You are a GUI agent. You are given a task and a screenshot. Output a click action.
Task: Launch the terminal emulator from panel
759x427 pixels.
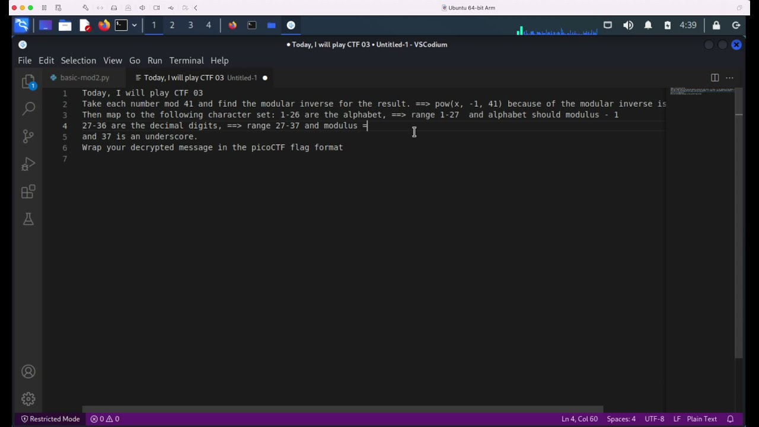tap(121, 25)
